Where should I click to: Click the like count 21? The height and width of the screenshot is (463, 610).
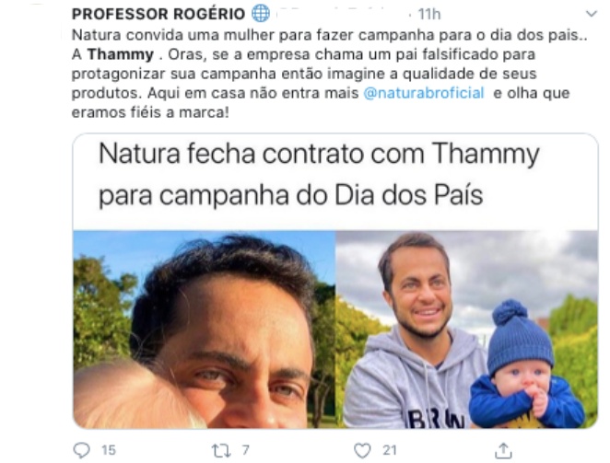click(x=390, y=450)
